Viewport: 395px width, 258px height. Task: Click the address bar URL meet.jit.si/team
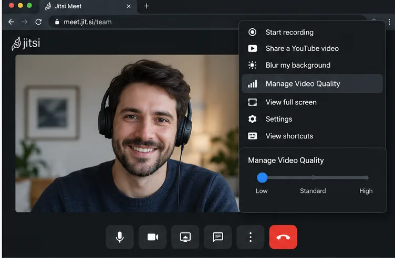tap(88, 22)
